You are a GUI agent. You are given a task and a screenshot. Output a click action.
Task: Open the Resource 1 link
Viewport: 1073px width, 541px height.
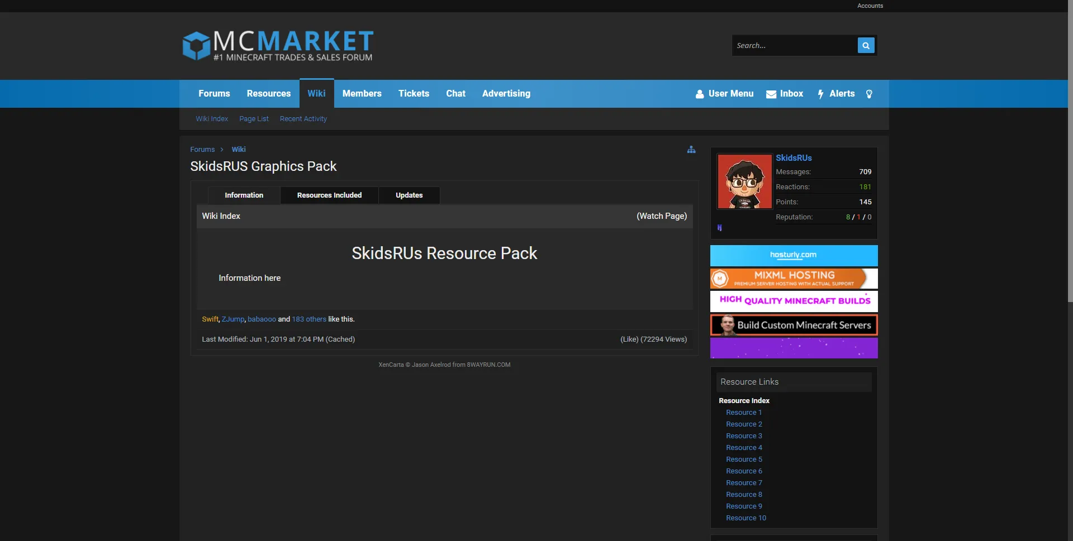[744, 413]
